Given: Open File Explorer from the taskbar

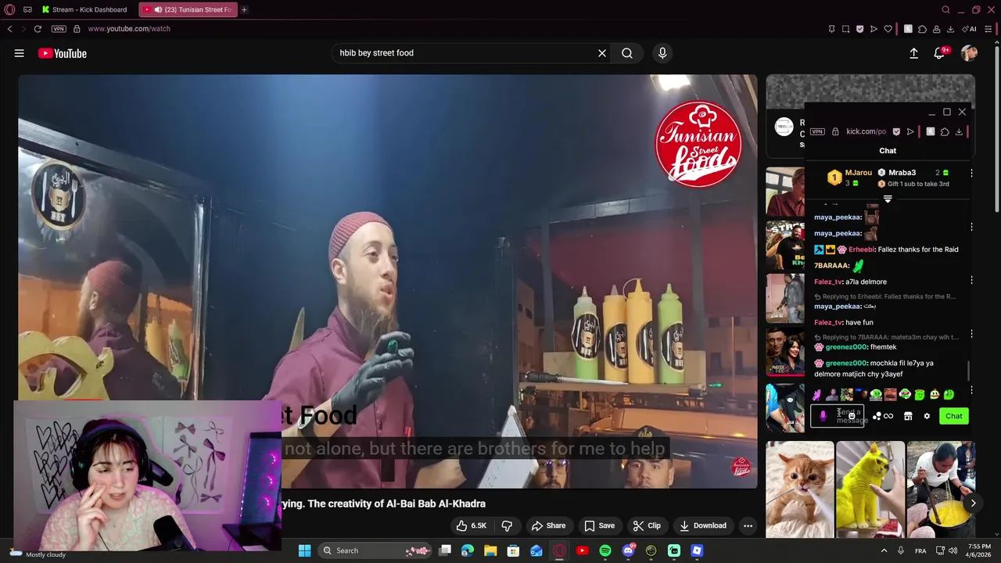Looking at the screenshot, I should (x=490, y=550).
